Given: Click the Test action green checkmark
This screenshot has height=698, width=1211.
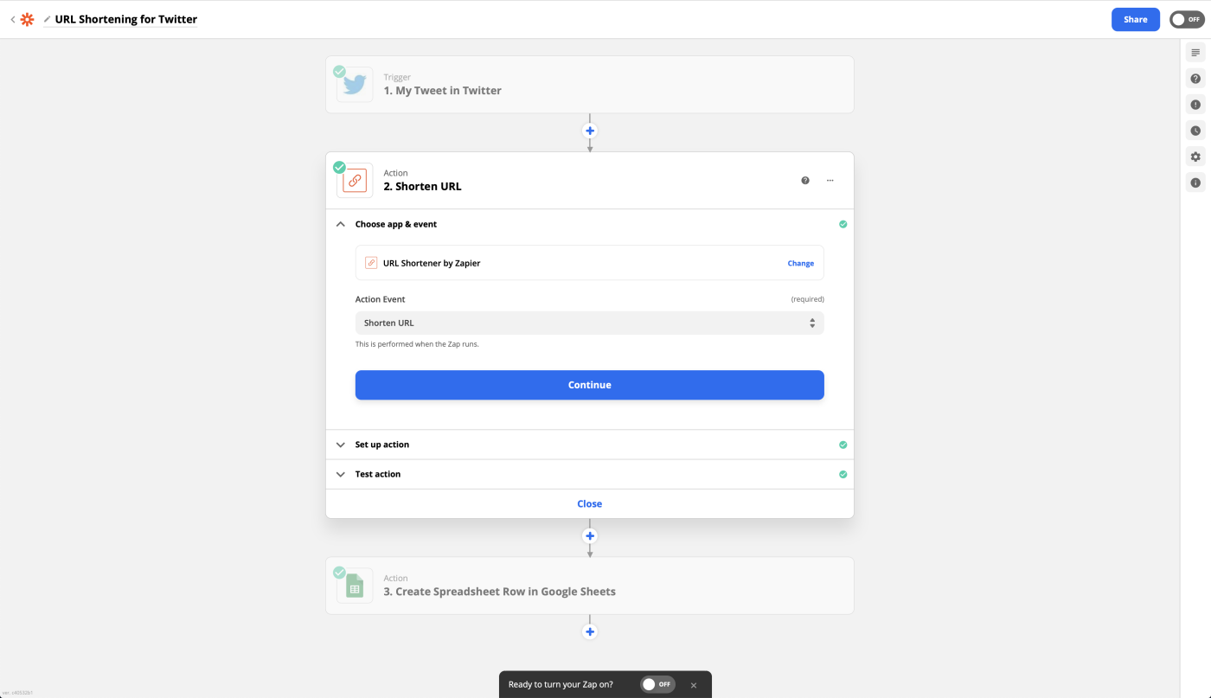Looking at the screenshot, I should tap(843, 474).
